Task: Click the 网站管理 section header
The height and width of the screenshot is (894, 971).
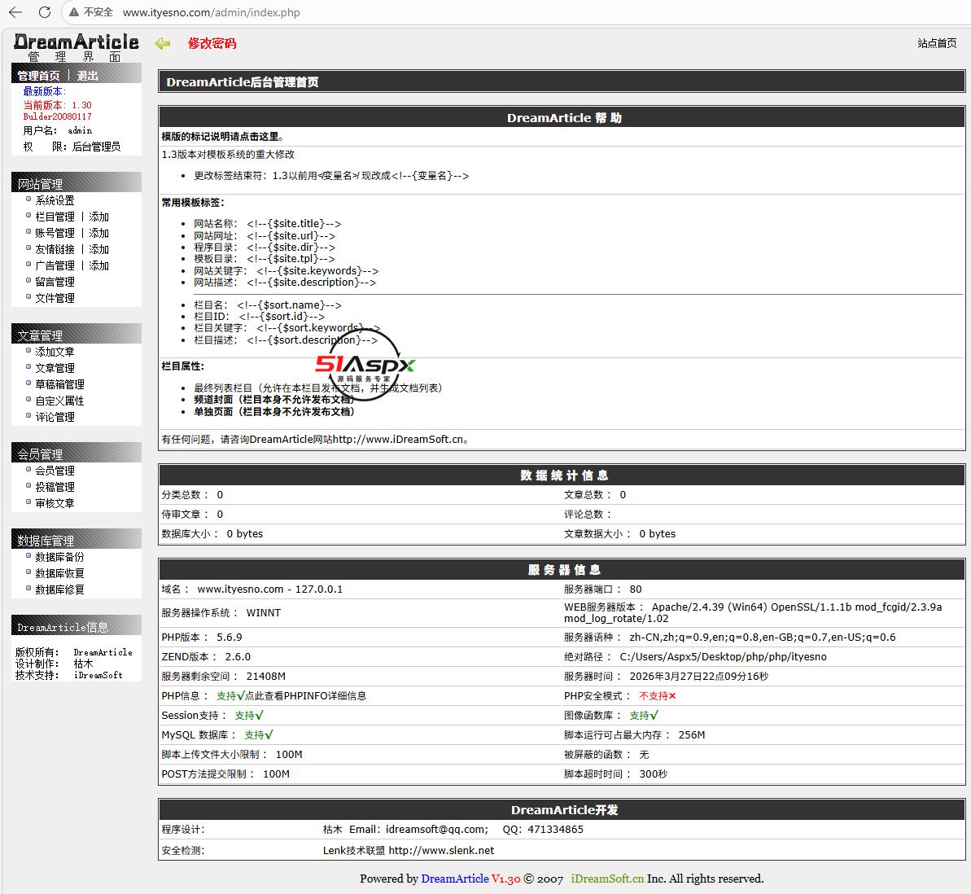Action: [77, 184]
